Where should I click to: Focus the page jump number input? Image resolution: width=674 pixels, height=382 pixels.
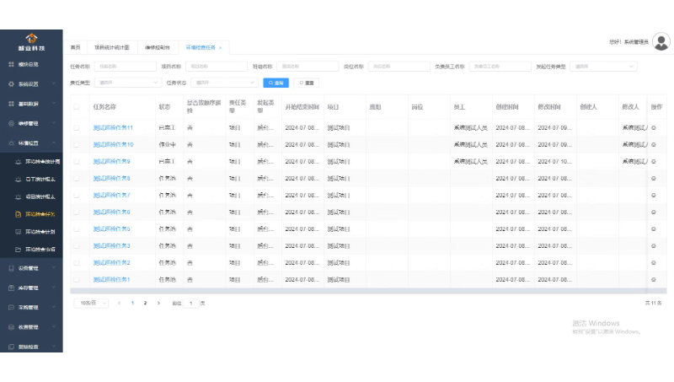click(191, 304)
